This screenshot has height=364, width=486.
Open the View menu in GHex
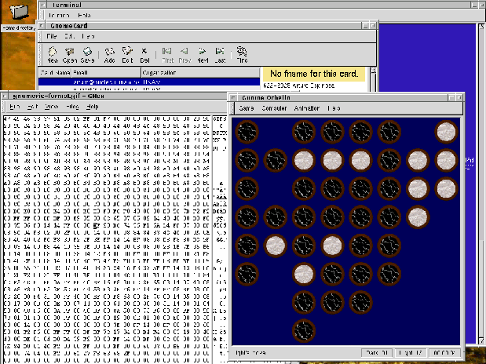51,106
